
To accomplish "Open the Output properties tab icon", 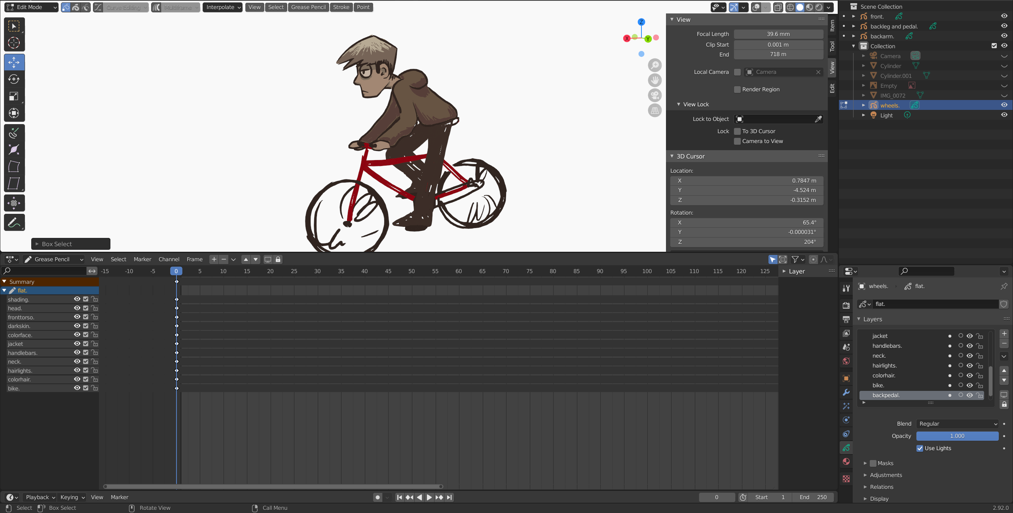I will coord(846,319).
